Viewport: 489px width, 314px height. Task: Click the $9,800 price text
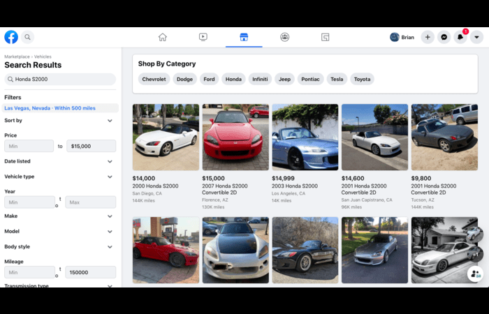click(x=421, y=178)
